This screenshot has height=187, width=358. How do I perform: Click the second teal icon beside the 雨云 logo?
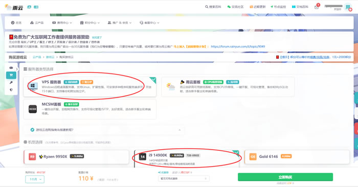[x=36, y=7]
